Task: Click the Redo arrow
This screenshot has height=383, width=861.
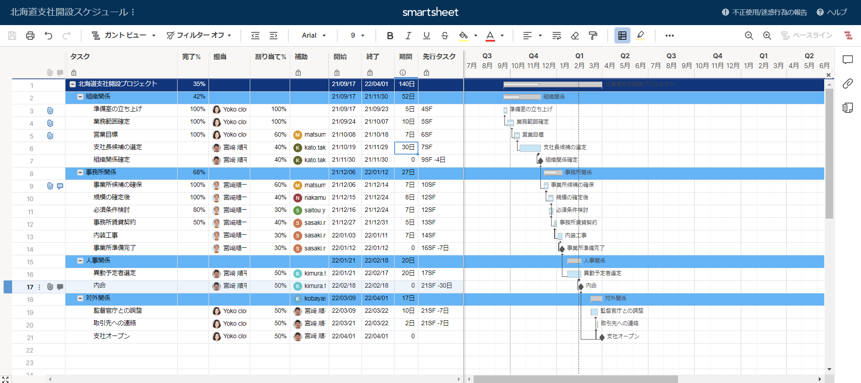Action: [x=67, y=35]
